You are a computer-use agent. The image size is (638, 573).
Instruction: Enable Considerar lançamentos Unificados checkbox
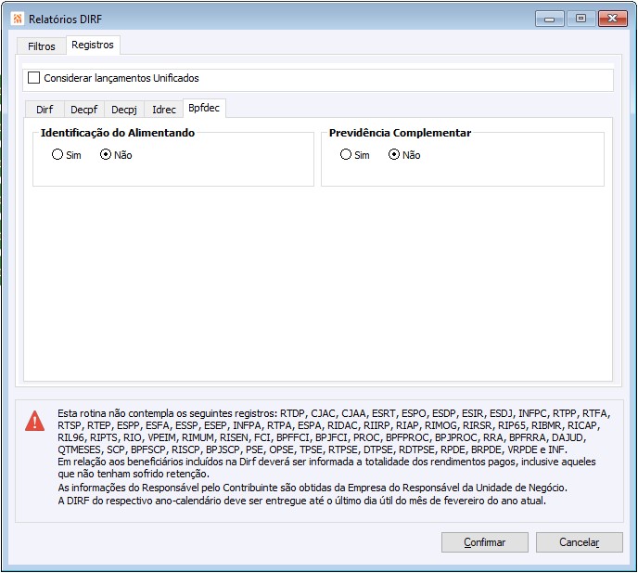click(x=33, y=78)
